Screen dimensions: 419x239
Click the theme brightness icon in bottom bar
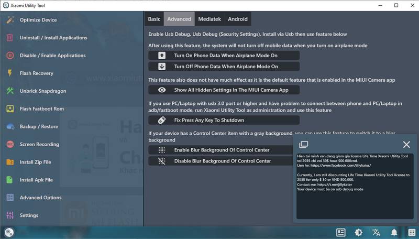358,233
